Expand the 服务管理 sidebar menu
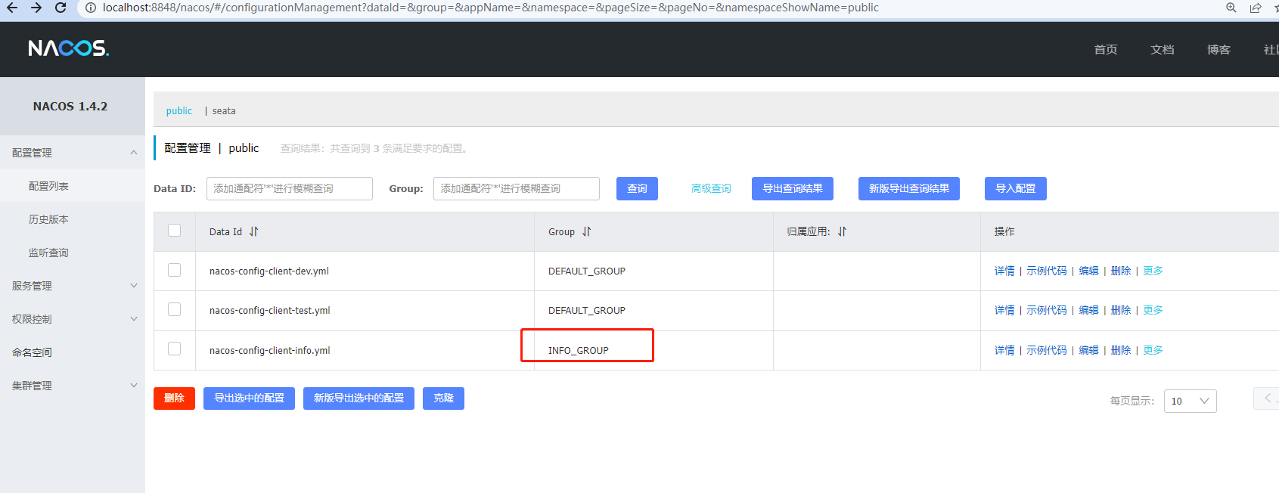The width and height of the screenshot is (1279, 493). click(73, 286)
